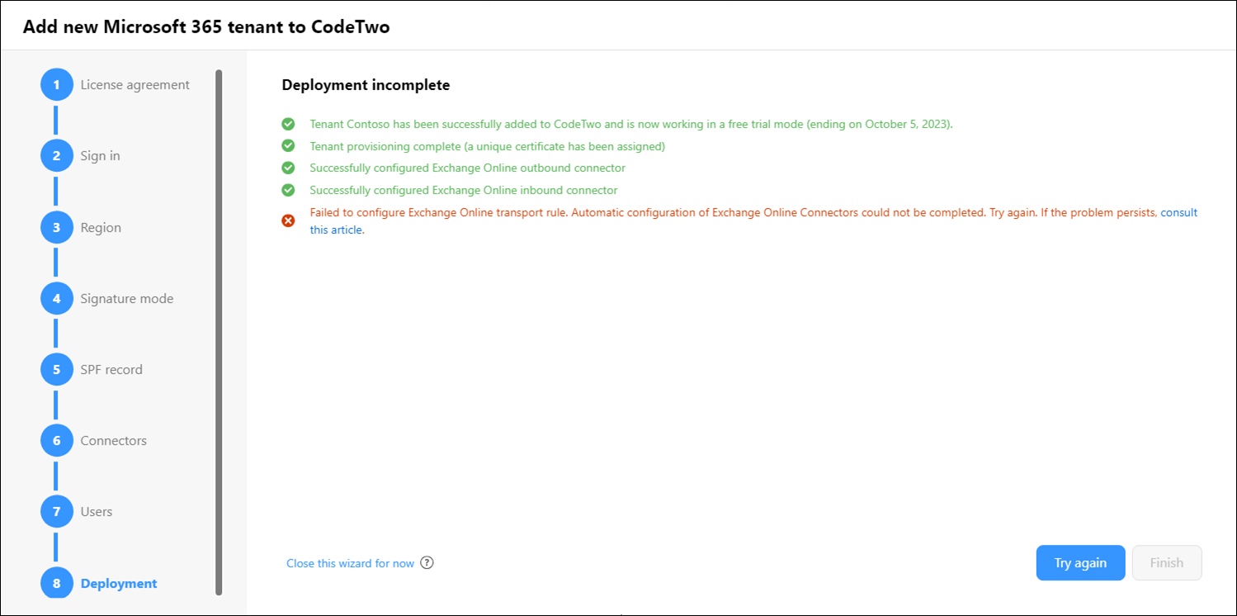The width and height of the screenshot is (1237, 616).
Task: Click the step 6 circle for Connectors
Action: pos(57,441)
